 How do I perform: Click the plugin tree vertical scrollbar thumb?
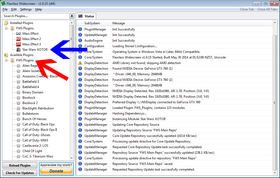(71, 39)
